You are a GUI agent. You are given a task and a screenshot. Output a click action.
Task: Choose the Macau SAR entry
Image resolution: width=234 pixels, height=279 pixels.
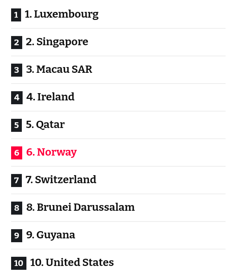click(59, 70)
